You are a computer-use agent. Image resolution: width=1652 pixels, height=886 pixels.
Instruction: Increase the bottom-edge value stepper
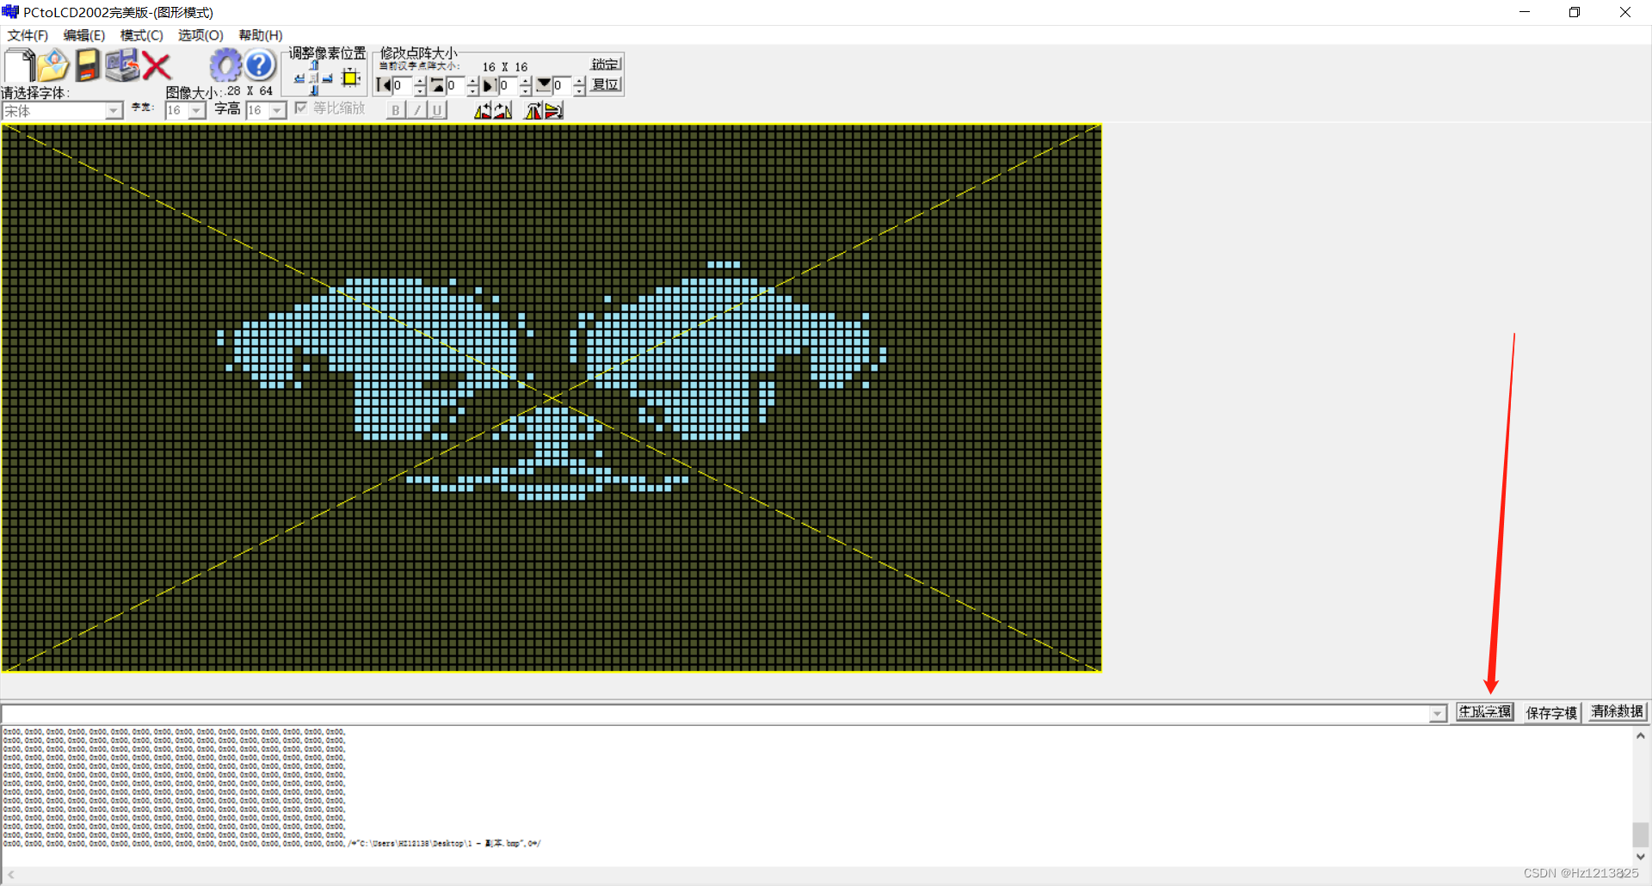579,81
